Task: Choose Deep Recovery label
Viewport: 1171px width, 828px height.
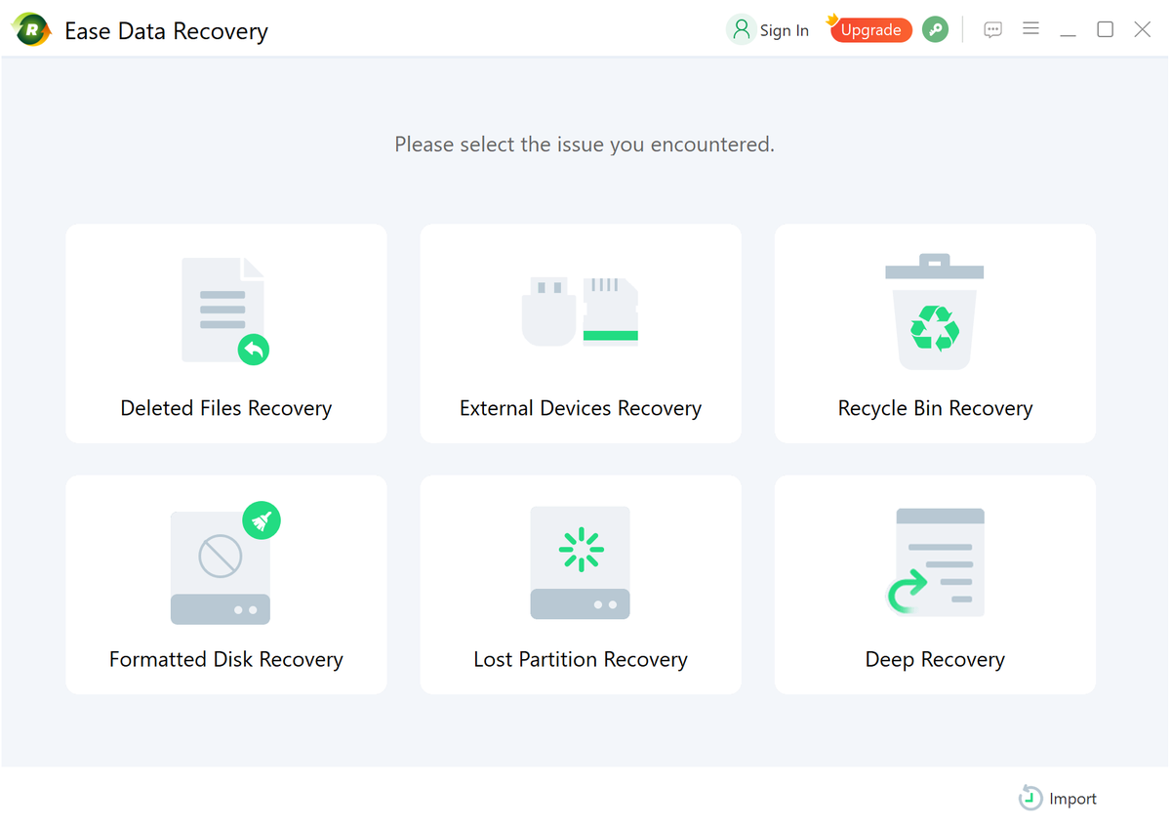Action: click(x=935, y=659)
